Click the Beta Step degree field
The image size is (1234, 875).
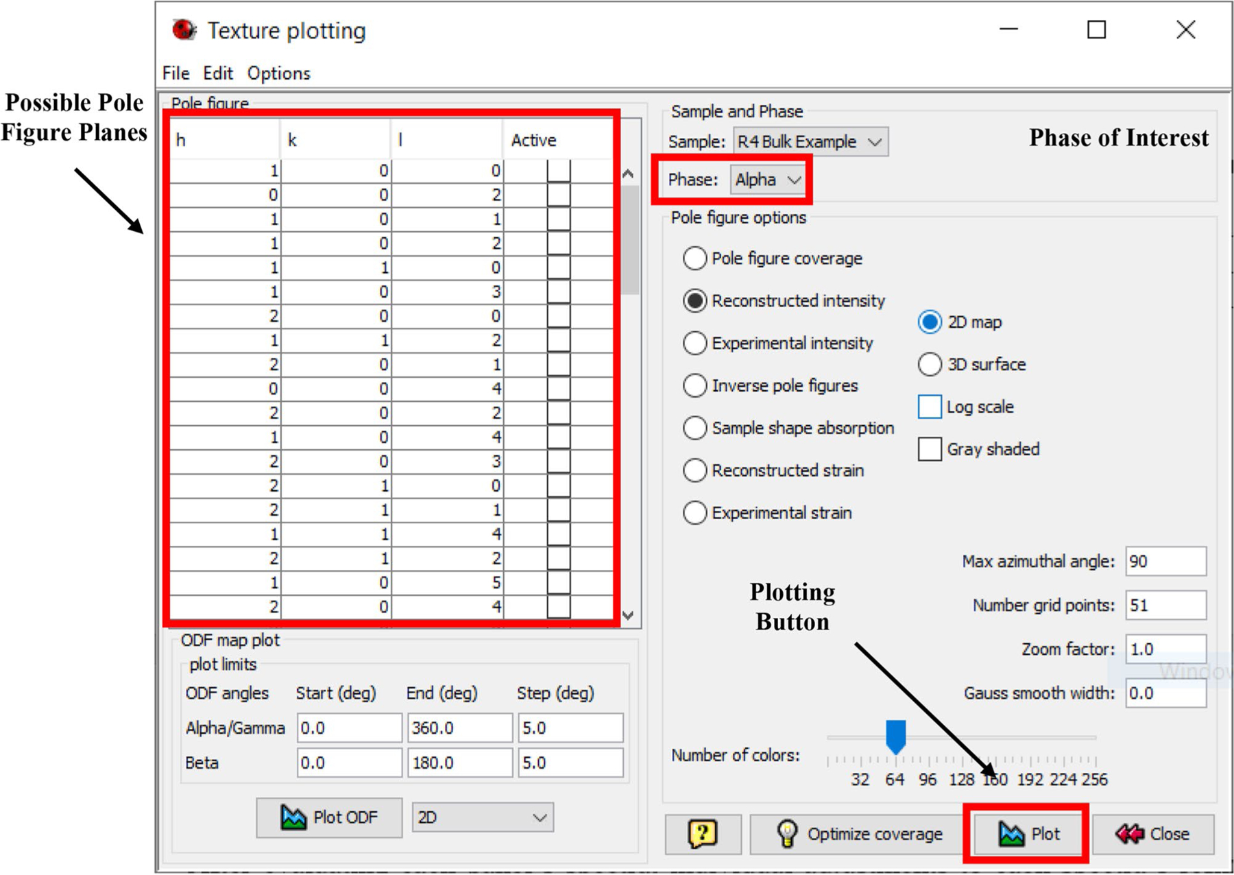pos(570,763)
